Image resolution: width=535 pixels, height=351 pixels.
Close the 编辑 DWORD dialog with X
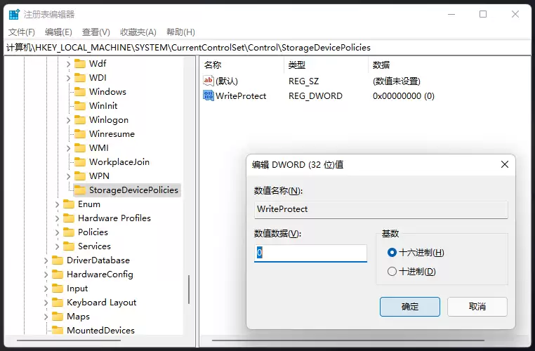click(505, 164)
